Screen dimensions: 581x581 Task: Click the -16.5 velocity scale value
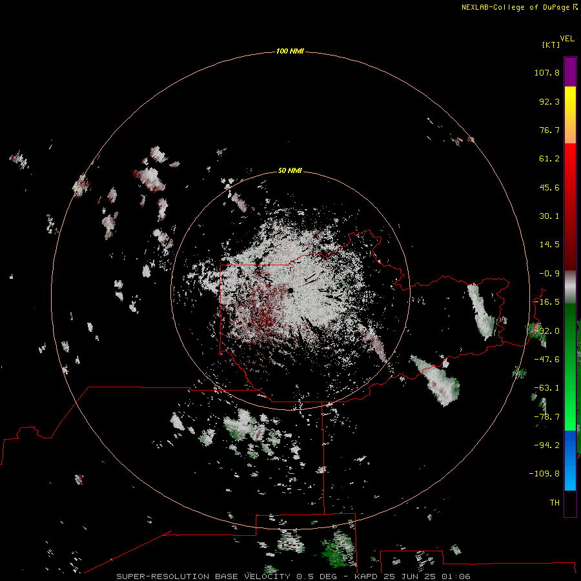pos(547,302)
